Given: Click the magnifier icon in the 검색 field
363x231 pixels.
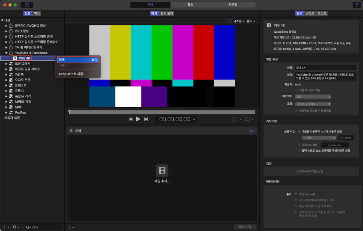Looking at the screenshot, I should pyautogui.click(x=28, y=228).
